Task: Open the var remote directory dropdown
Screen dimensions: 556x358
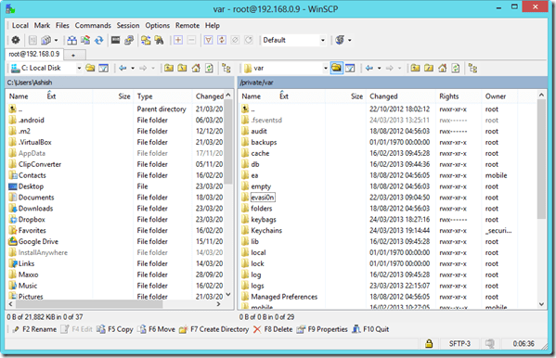Action: [x=325, y=68]
